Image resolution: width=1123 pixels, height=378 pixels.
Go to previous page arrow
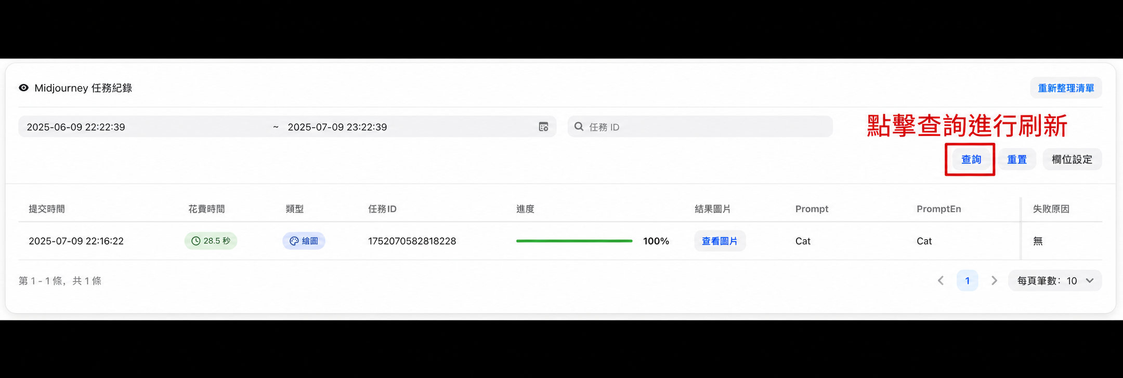[941, 280]
